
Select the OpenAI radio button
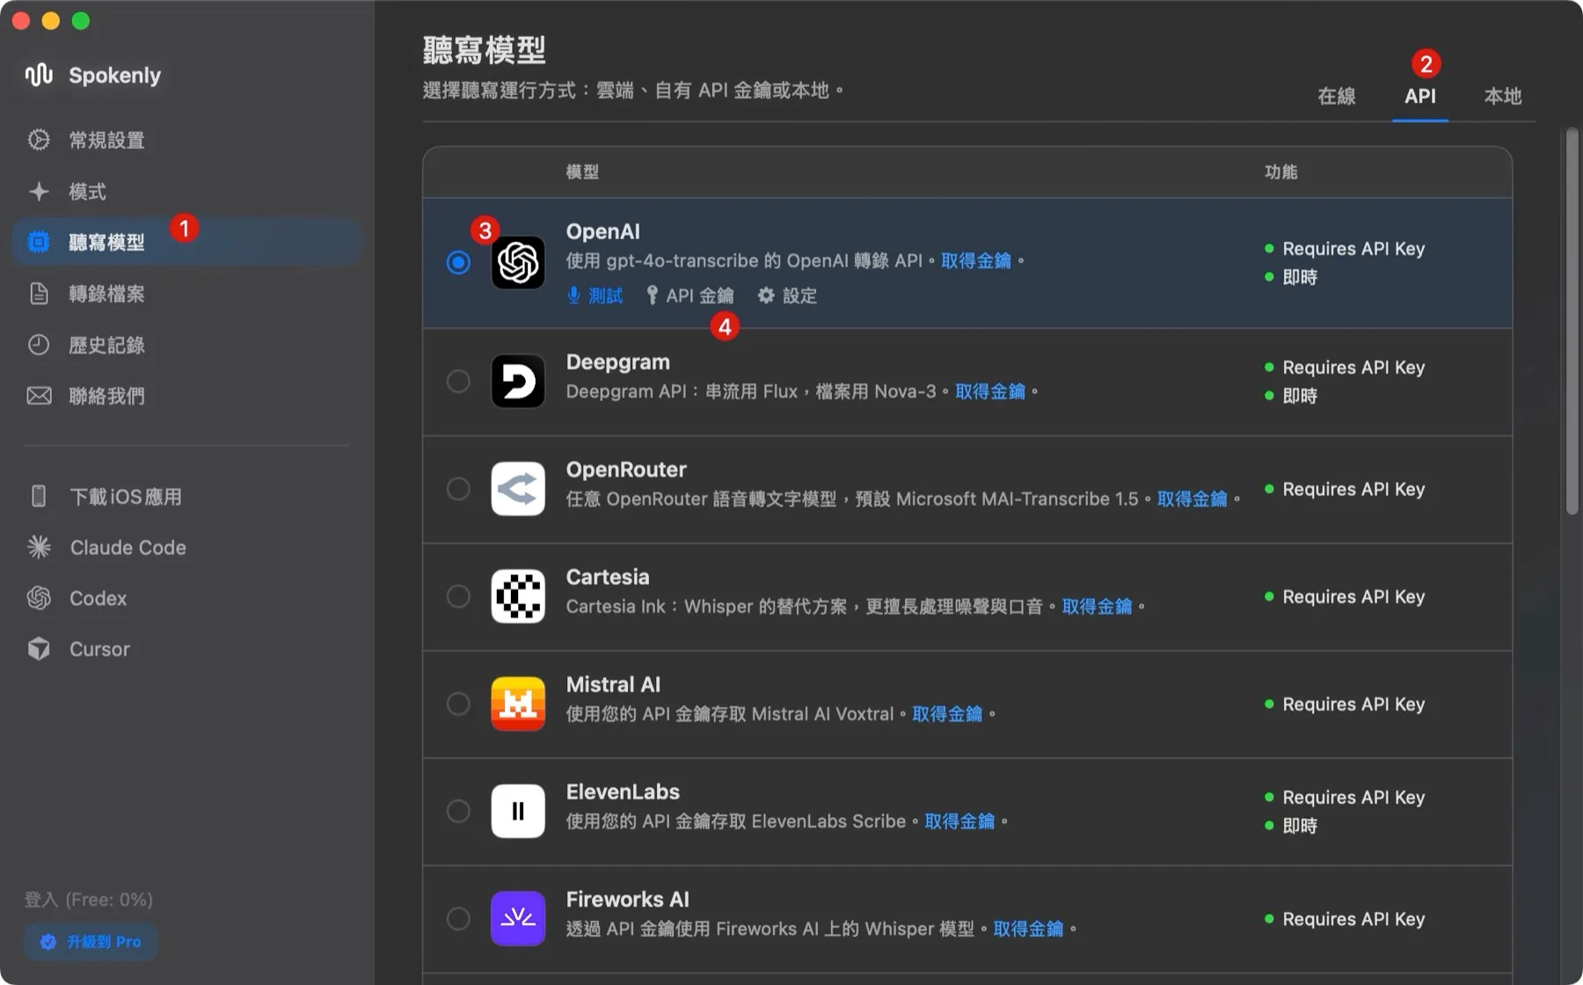tap(458, 262)
